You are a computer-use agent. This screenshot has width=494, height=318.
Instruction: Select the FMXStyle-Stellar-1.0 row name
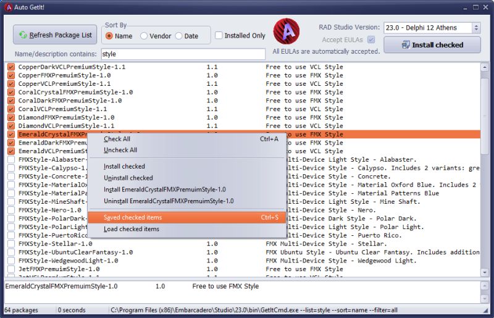click(x=55, y=244)
